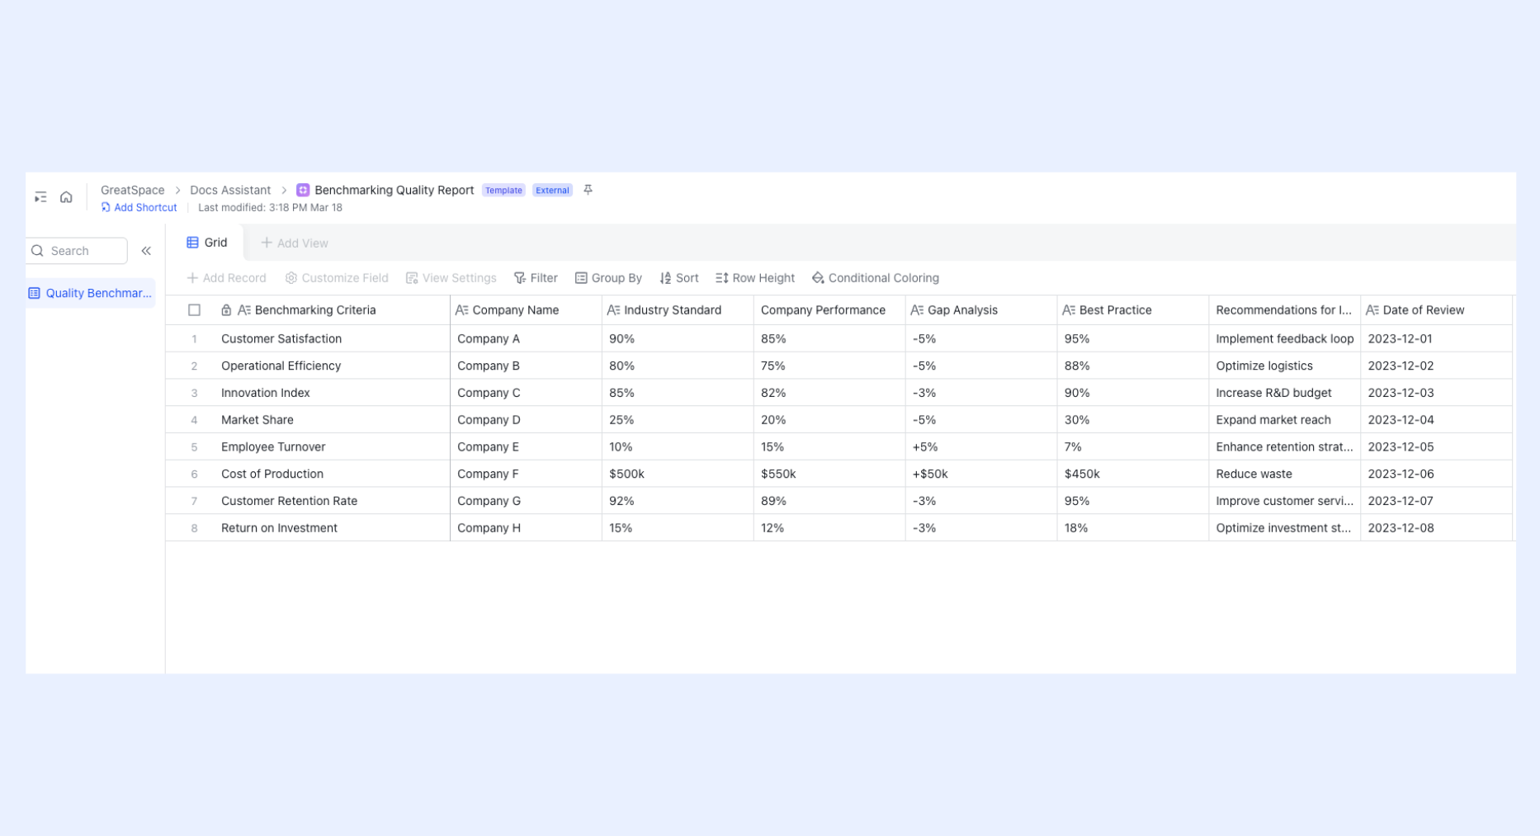Open the Grid view tab
1540x836 pixels.
pos(206,243)
